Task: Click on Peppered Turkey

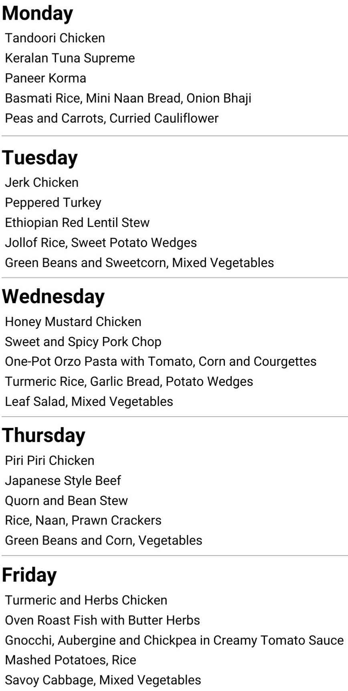Action: pos(53,203)
